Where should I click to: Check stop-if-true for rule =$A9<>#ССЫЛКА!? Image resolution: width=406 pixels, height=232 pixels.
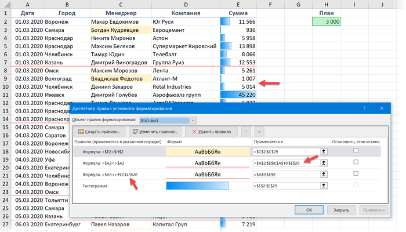point(356,174)
